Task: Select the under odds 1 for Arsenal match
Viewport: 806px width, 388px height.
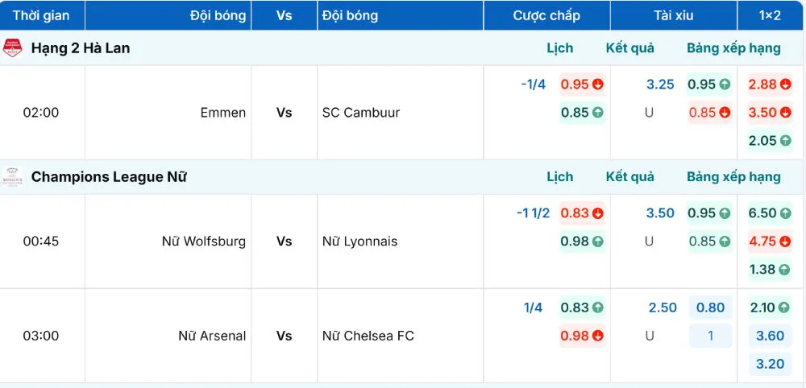Action: (x=710, y=336)
